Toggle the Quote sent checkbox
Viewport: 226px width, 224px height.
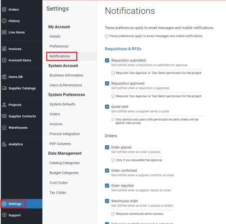[x=107, y=107]
